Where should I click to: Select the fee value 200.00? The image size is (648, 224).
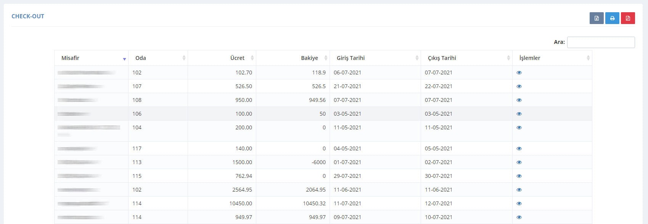point(244,127)
